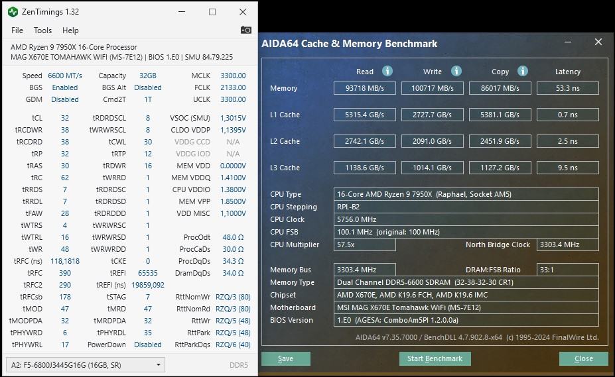Click the ProcOdt value 48.0 Ω
615x377 pixels.
[x=233, y=237]
